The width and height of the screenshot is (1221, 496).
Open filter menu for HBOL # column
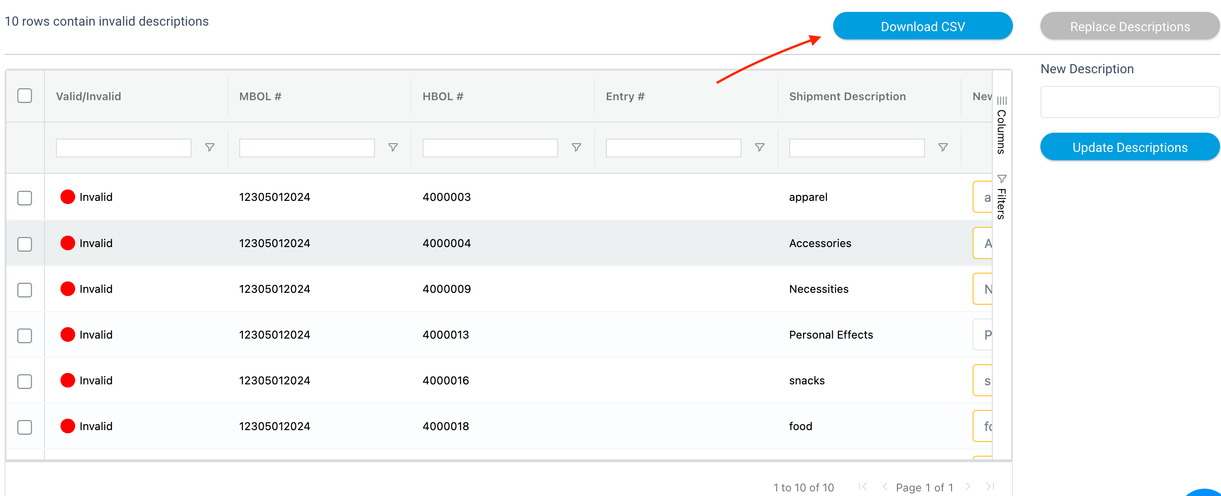pos(577,148)
